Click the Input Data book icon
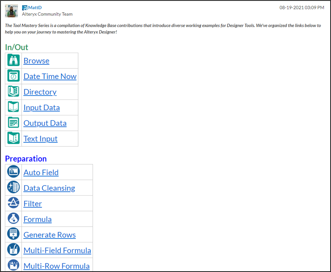The image size is (331, 272). pos(14,107)
